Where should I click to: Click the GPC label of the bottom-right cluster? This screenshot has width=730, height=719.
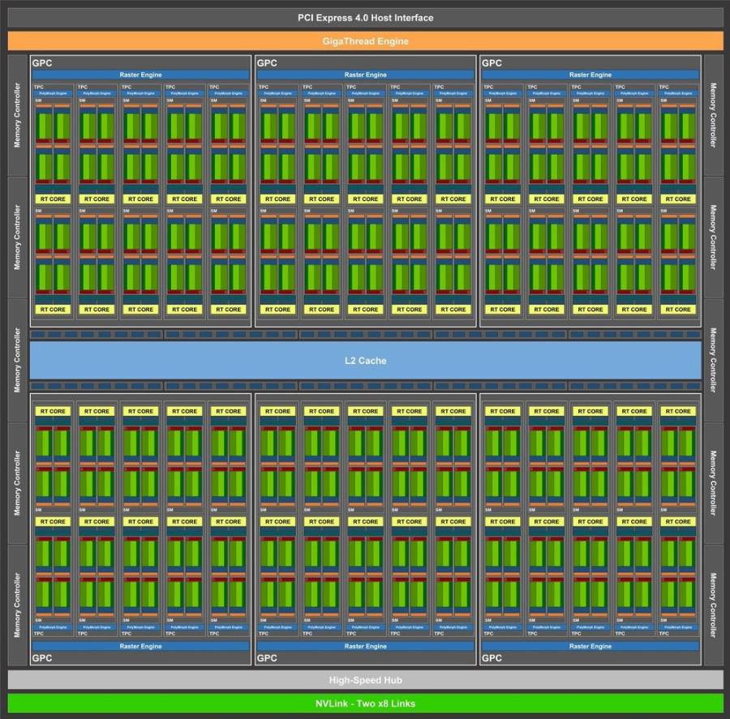(x=492, y=658)
